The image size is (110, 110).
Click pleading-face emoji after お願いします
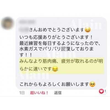92,84
